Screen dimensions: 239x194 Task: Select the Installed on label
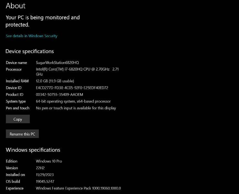click(16, 175)
